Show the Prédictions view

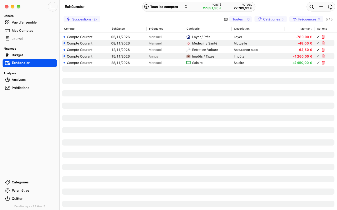pyautogui.click(x=30, y=88)
